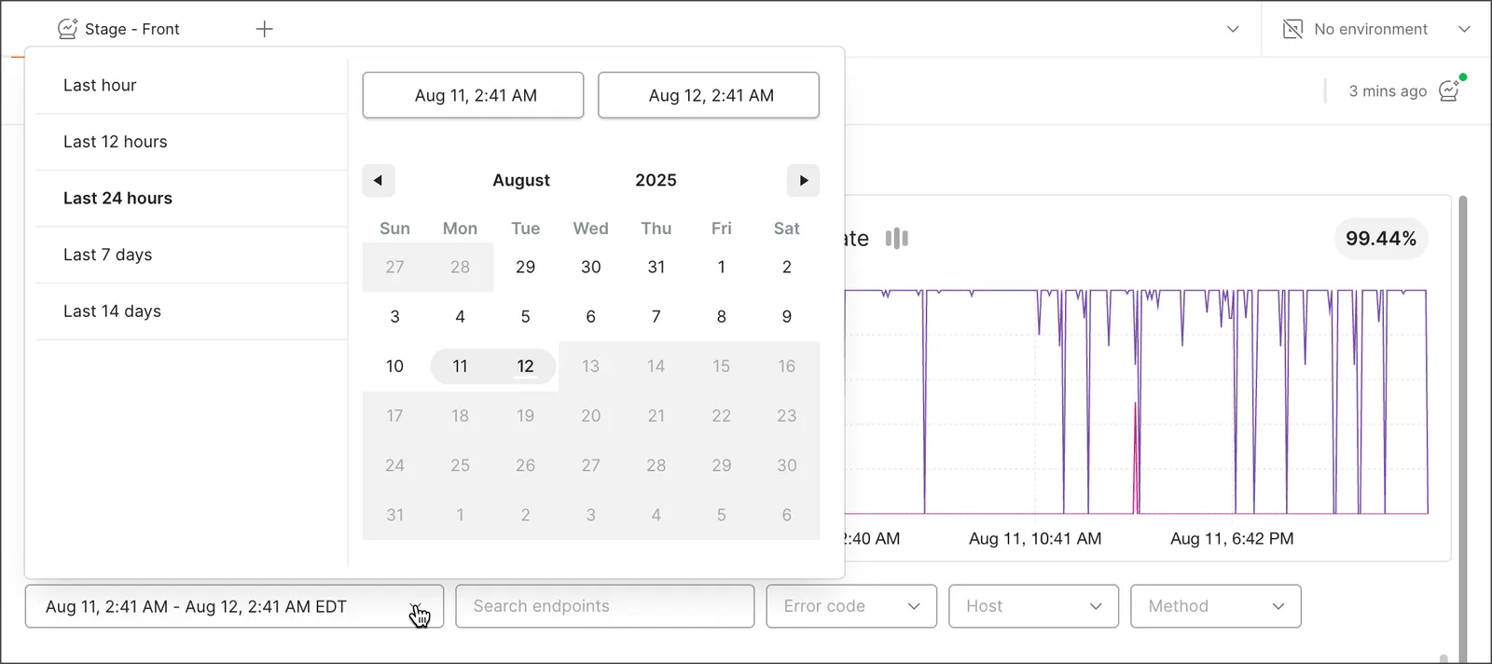This screenshot has height=664, width=1492.
Task: Click the Stage - Front monitor icon
Action: (67, 29)
